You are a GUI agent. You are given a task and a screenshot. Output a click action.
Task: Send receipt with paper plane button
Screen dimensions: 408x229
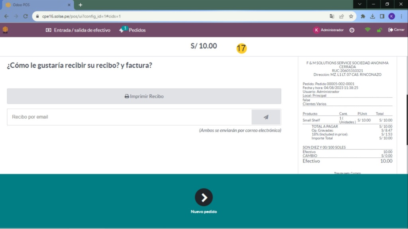[x=266, y=117]
